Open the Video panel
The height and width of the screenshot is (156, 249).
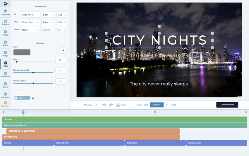pyautogui.click(x=6, y=33)
